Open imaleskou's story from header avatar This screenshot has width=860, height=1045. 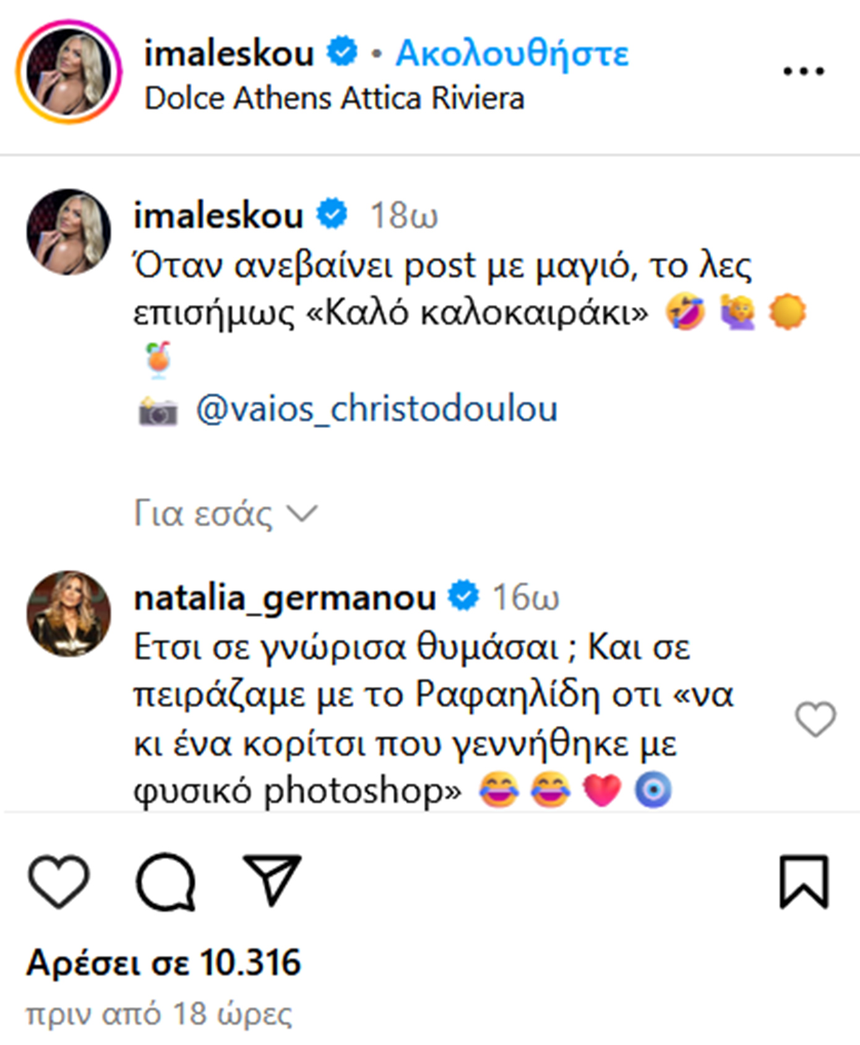69,72
